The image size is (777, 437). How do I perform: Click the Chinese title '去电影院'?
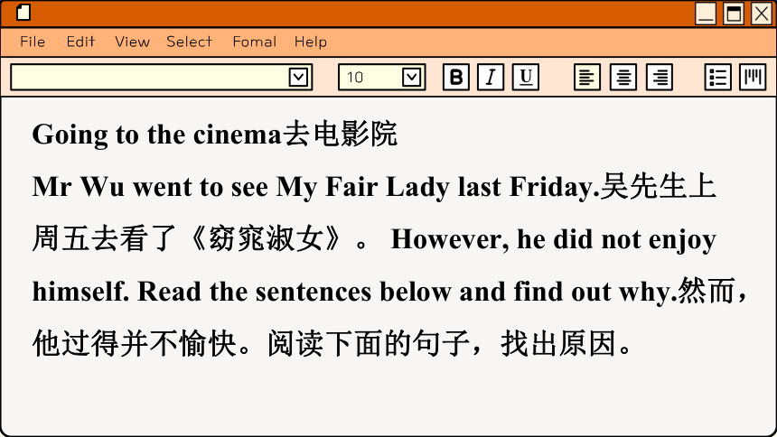point(341,134)
